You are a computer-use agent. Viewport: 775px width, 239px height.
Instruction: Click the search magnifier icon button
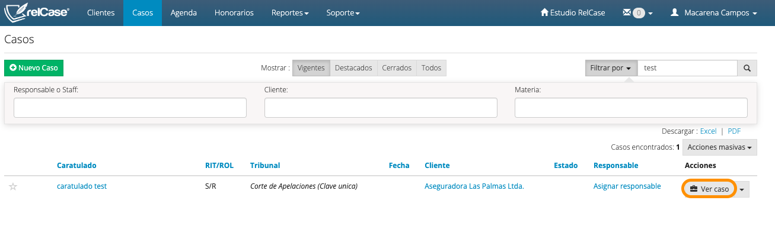[747, 68]
